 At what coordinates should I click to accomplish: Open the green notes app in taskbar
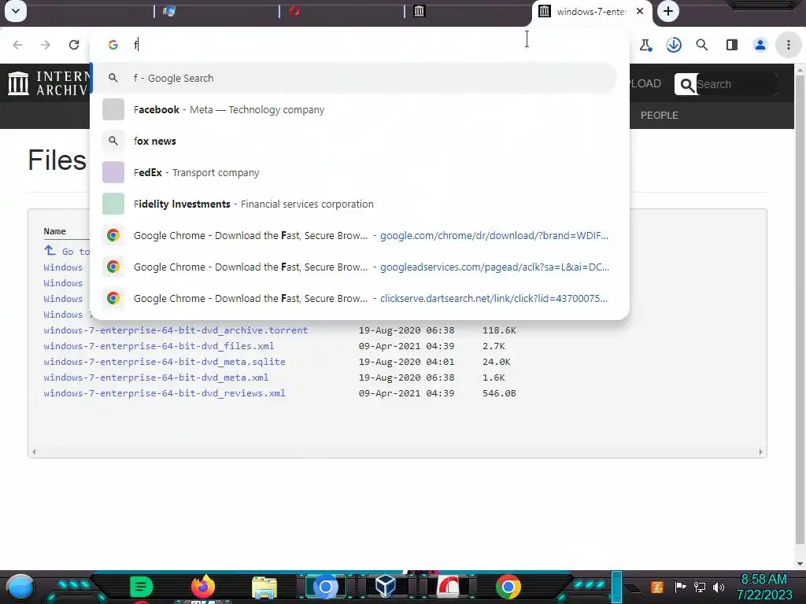(x=141, y=587)
